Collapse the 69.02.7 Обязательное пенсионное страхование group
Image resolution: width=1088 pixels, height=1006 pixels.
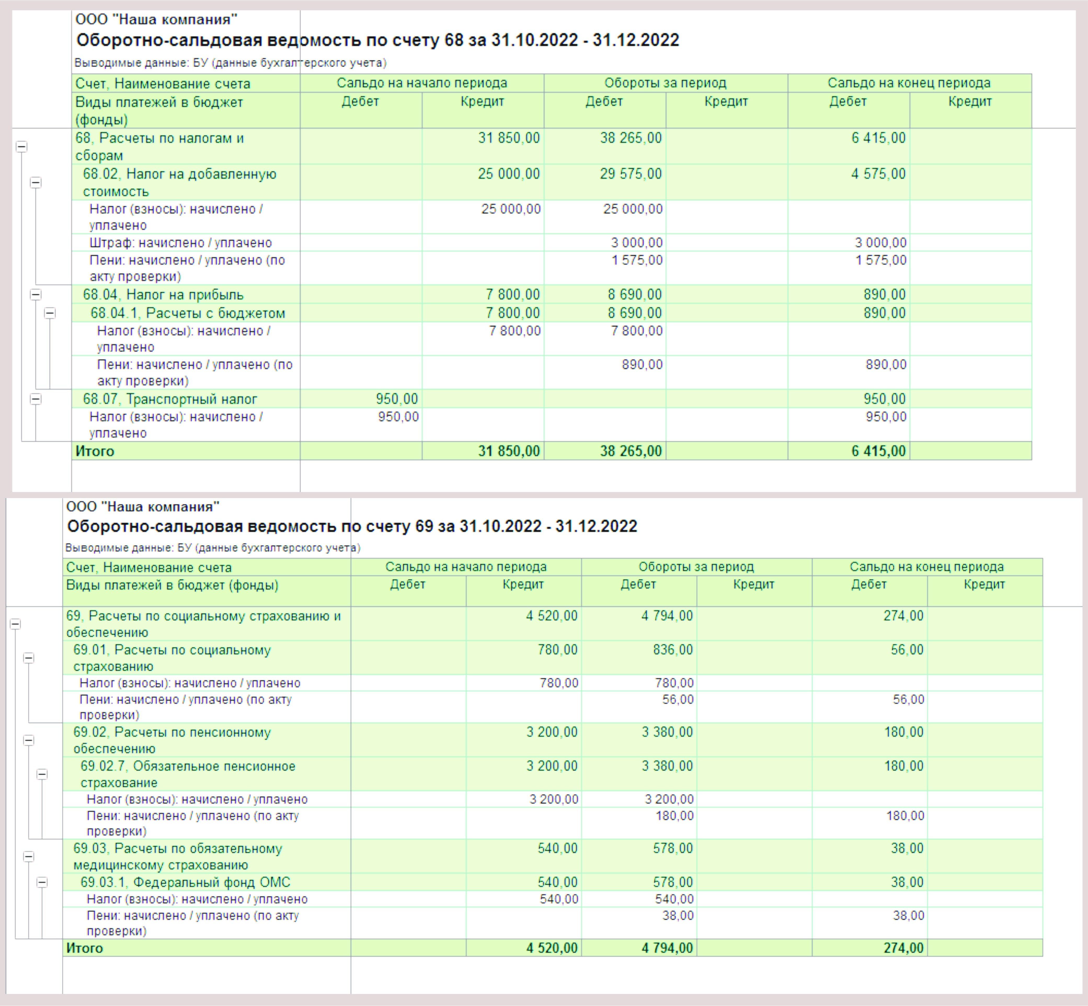(x=42, y=774)
